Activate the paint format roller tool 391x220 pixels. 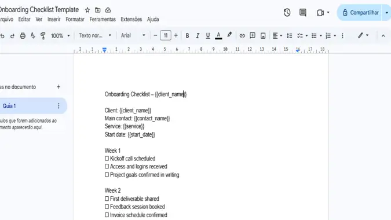tap(43, 36)
